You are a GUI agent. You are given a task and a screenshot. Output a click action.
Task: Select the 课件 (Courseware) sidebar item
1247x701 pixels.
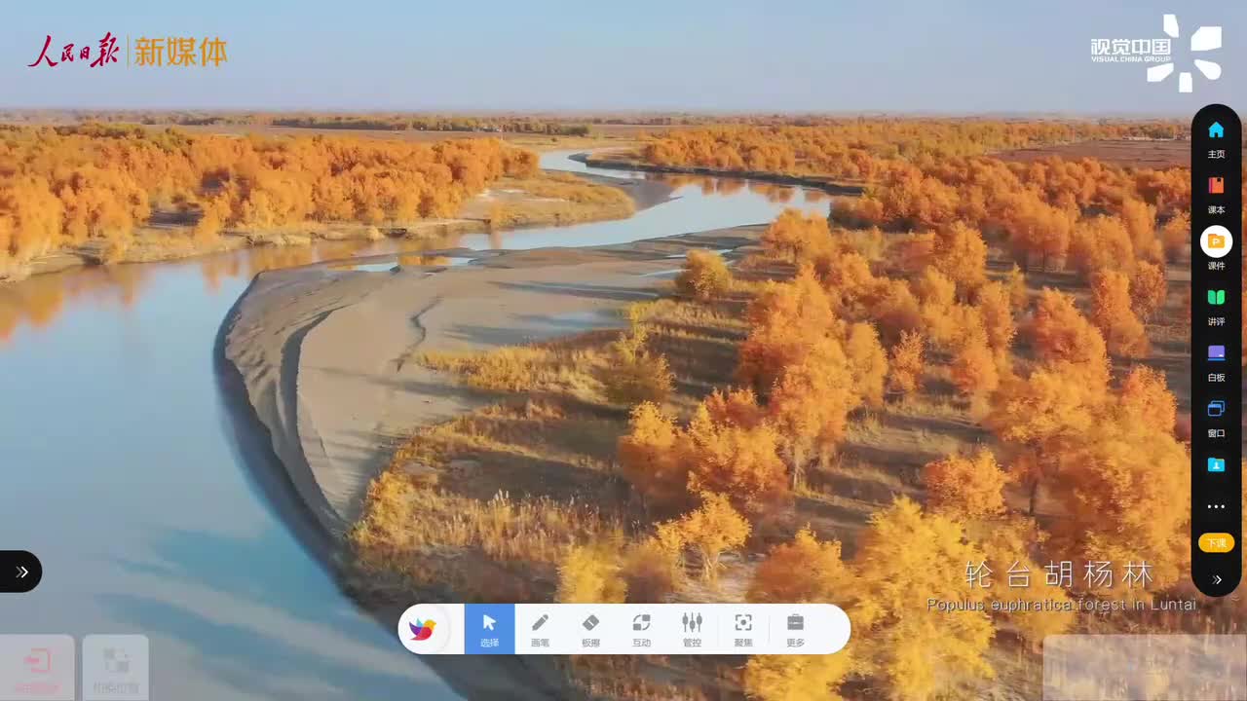(1216, 249)
